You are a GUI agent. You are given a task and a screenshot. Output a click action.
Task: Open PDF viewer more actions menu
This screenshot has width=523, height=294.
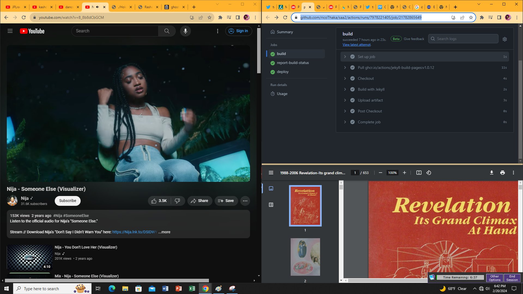pyautogui.click(x=513, y=173)
